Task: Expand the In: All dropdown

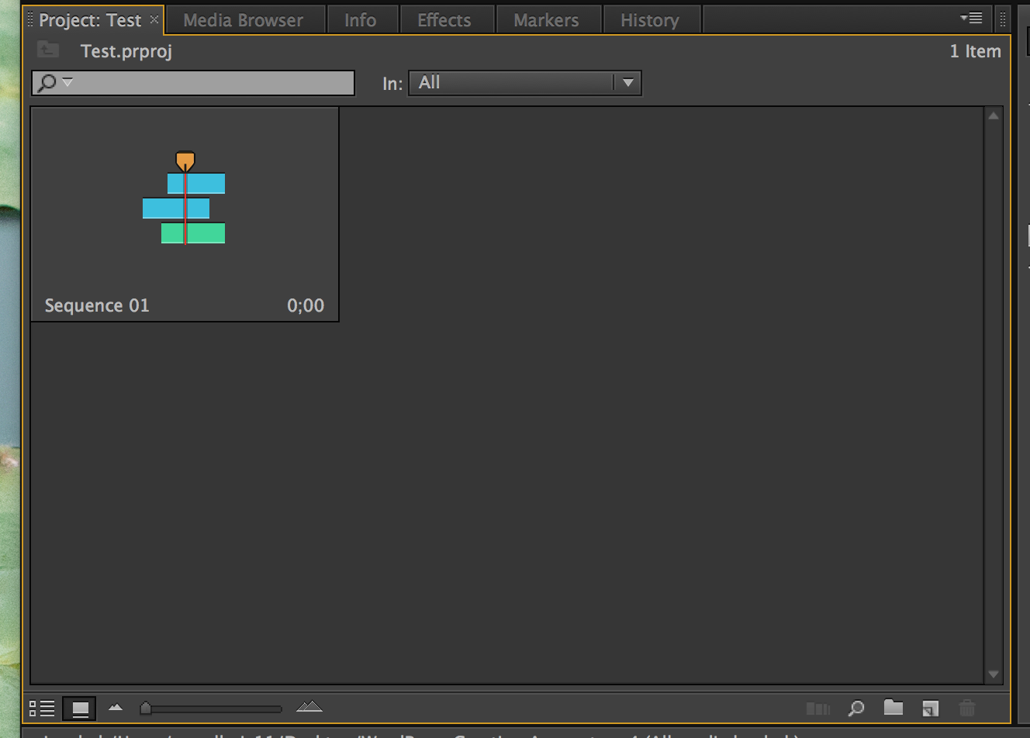Action: 627,83
